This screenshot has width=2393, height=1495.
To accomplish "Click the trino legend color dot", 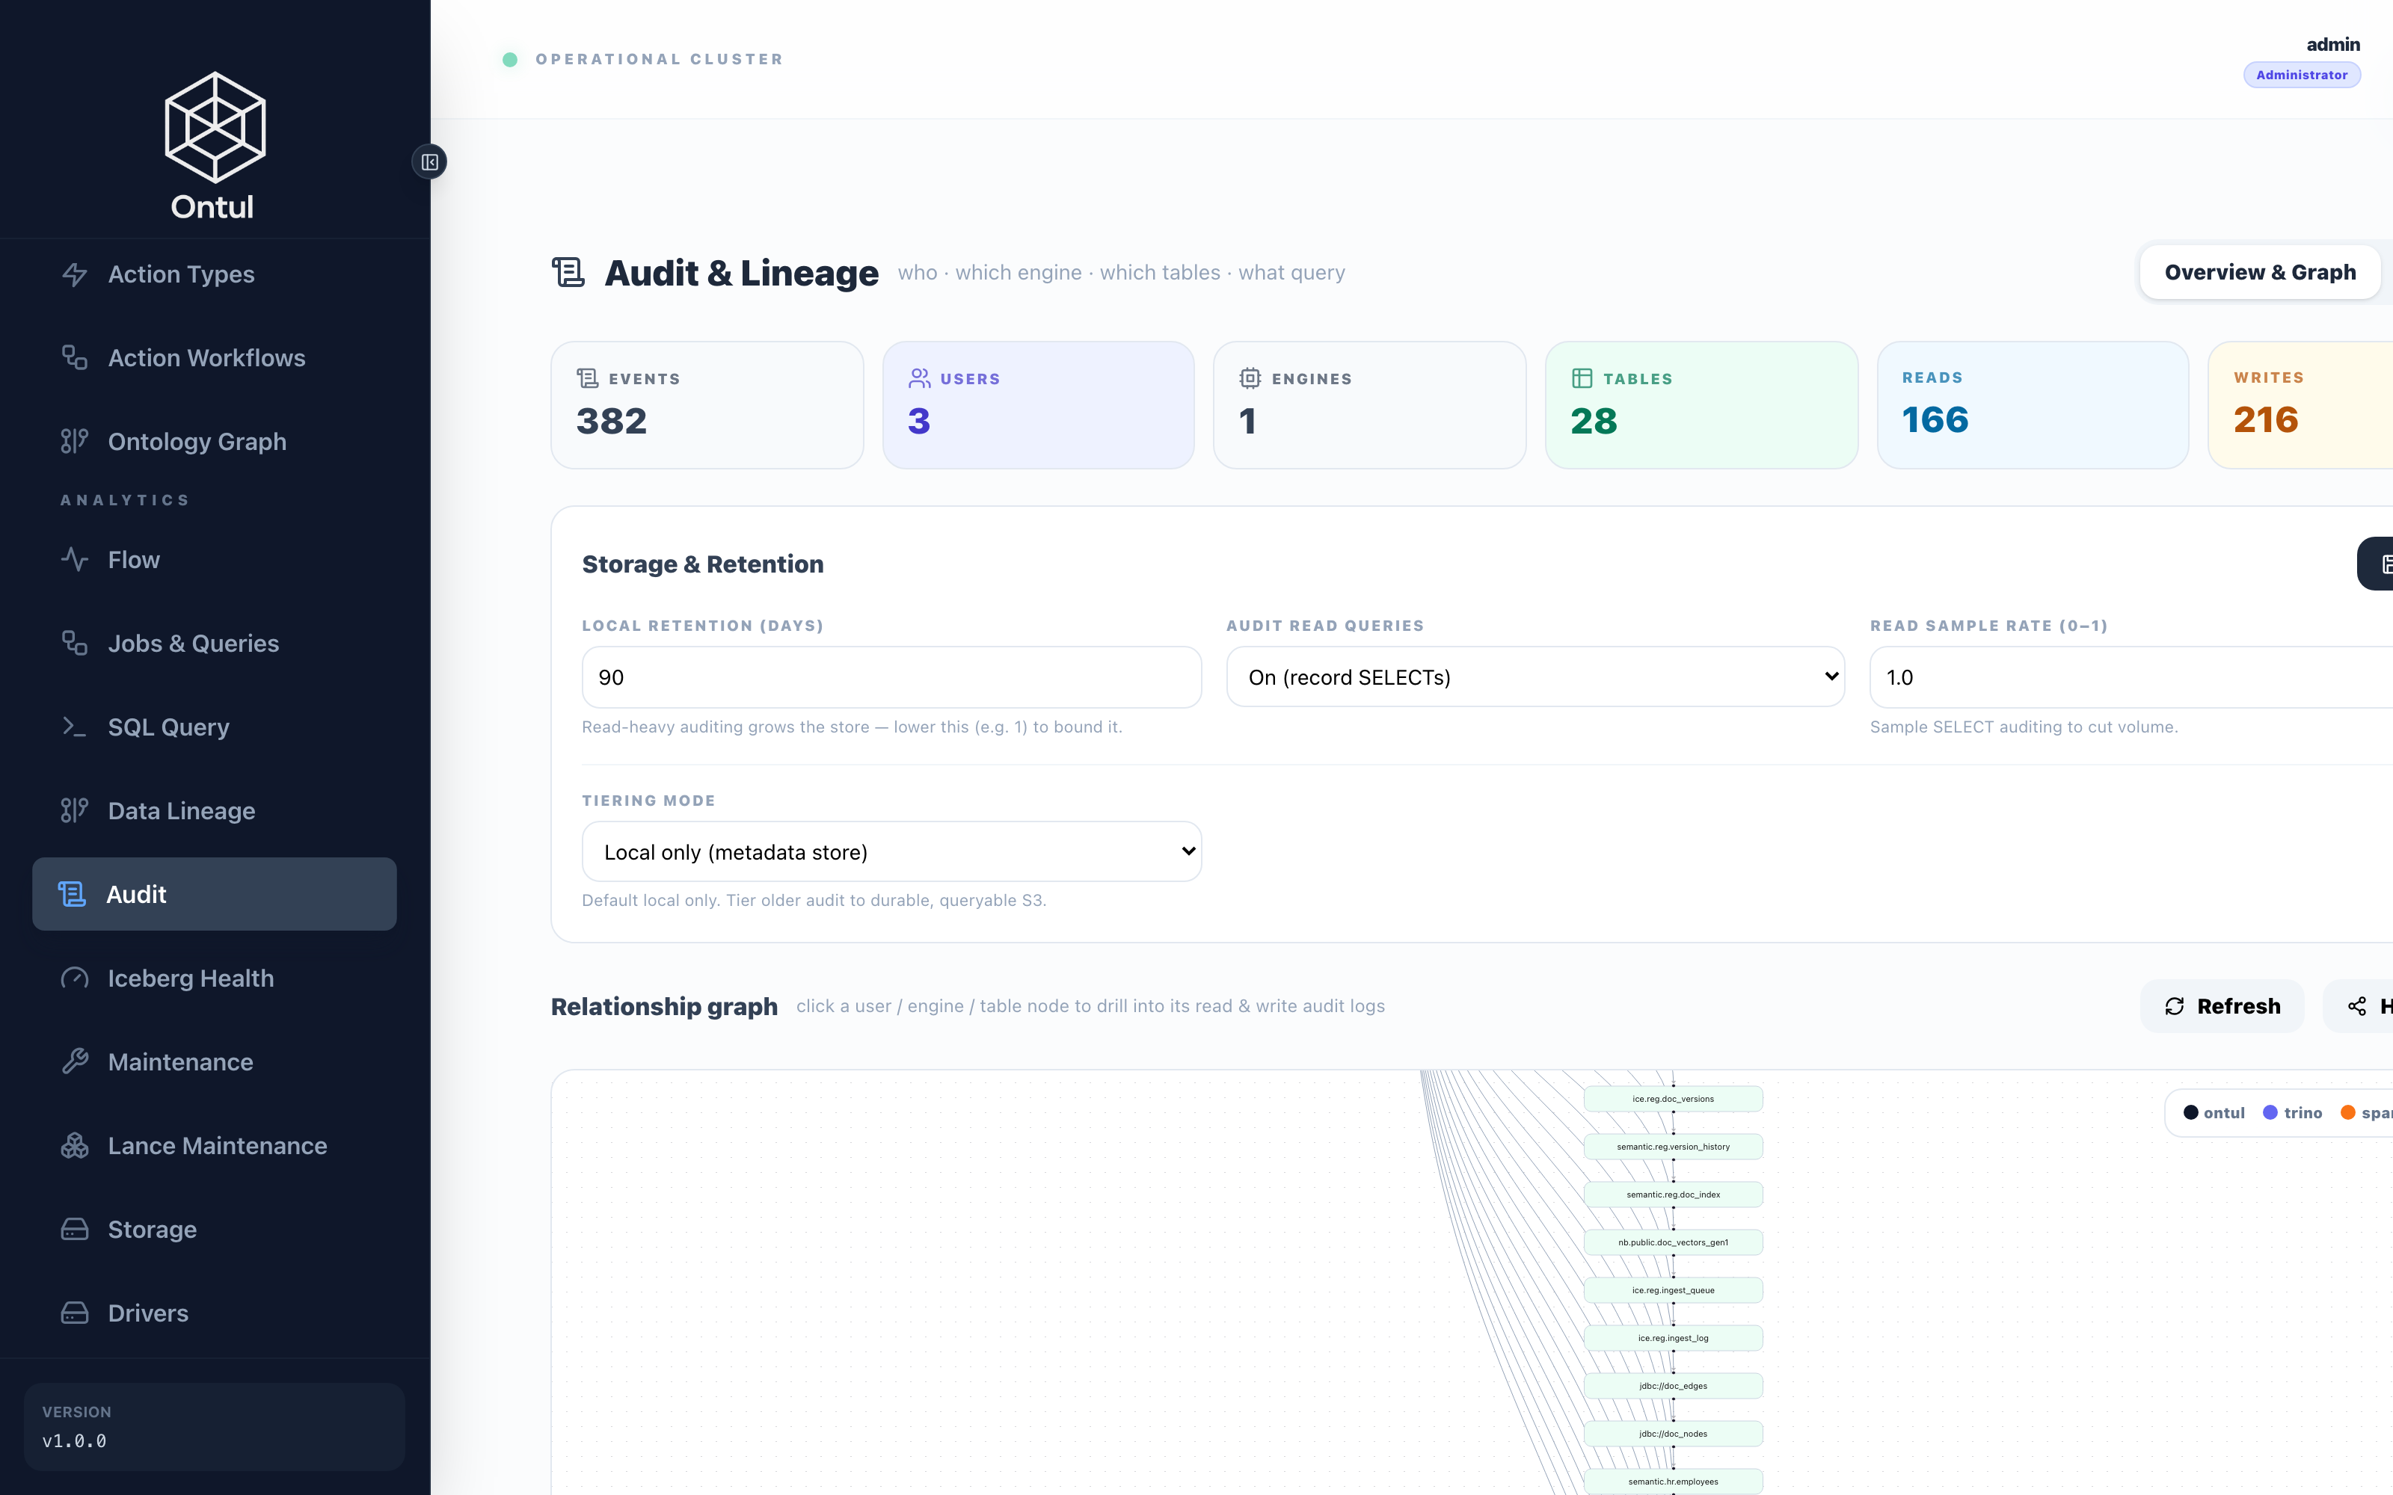I will pos(2270,1112).
